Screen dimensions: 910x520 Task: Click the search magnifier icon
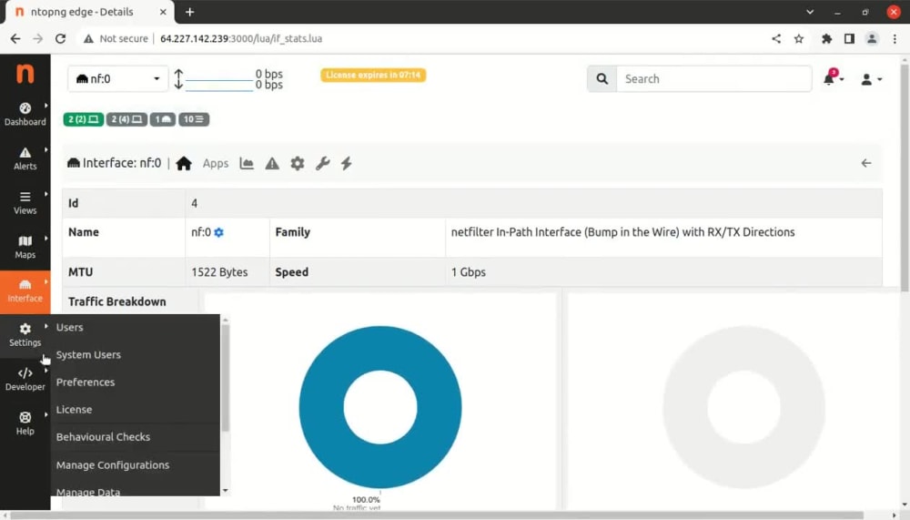pos(602,79)
